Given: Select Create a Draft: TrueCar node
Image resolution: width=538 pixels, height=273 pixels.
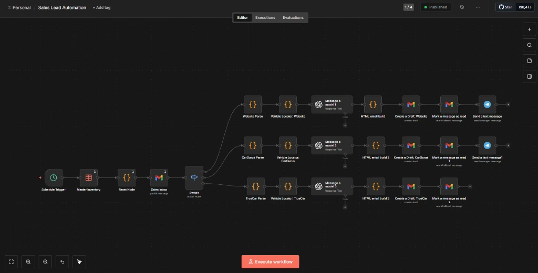Looking at the screenshot, I should (411, 186).
